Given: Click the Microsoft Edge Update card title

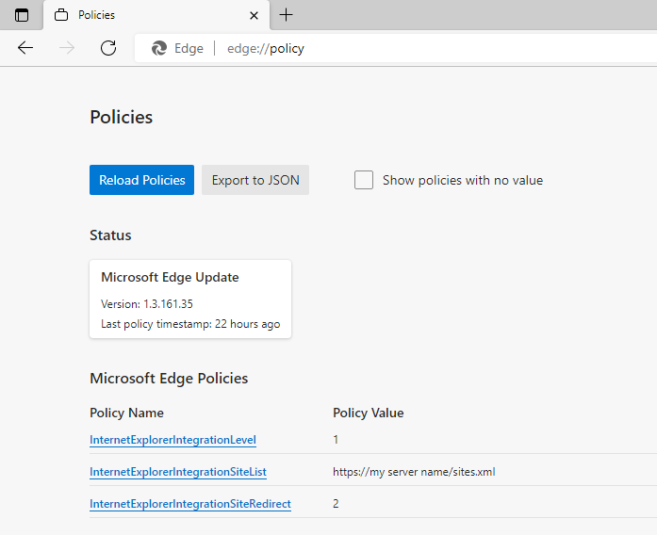Looking at the screenshot, I should [x=170, y=277].
